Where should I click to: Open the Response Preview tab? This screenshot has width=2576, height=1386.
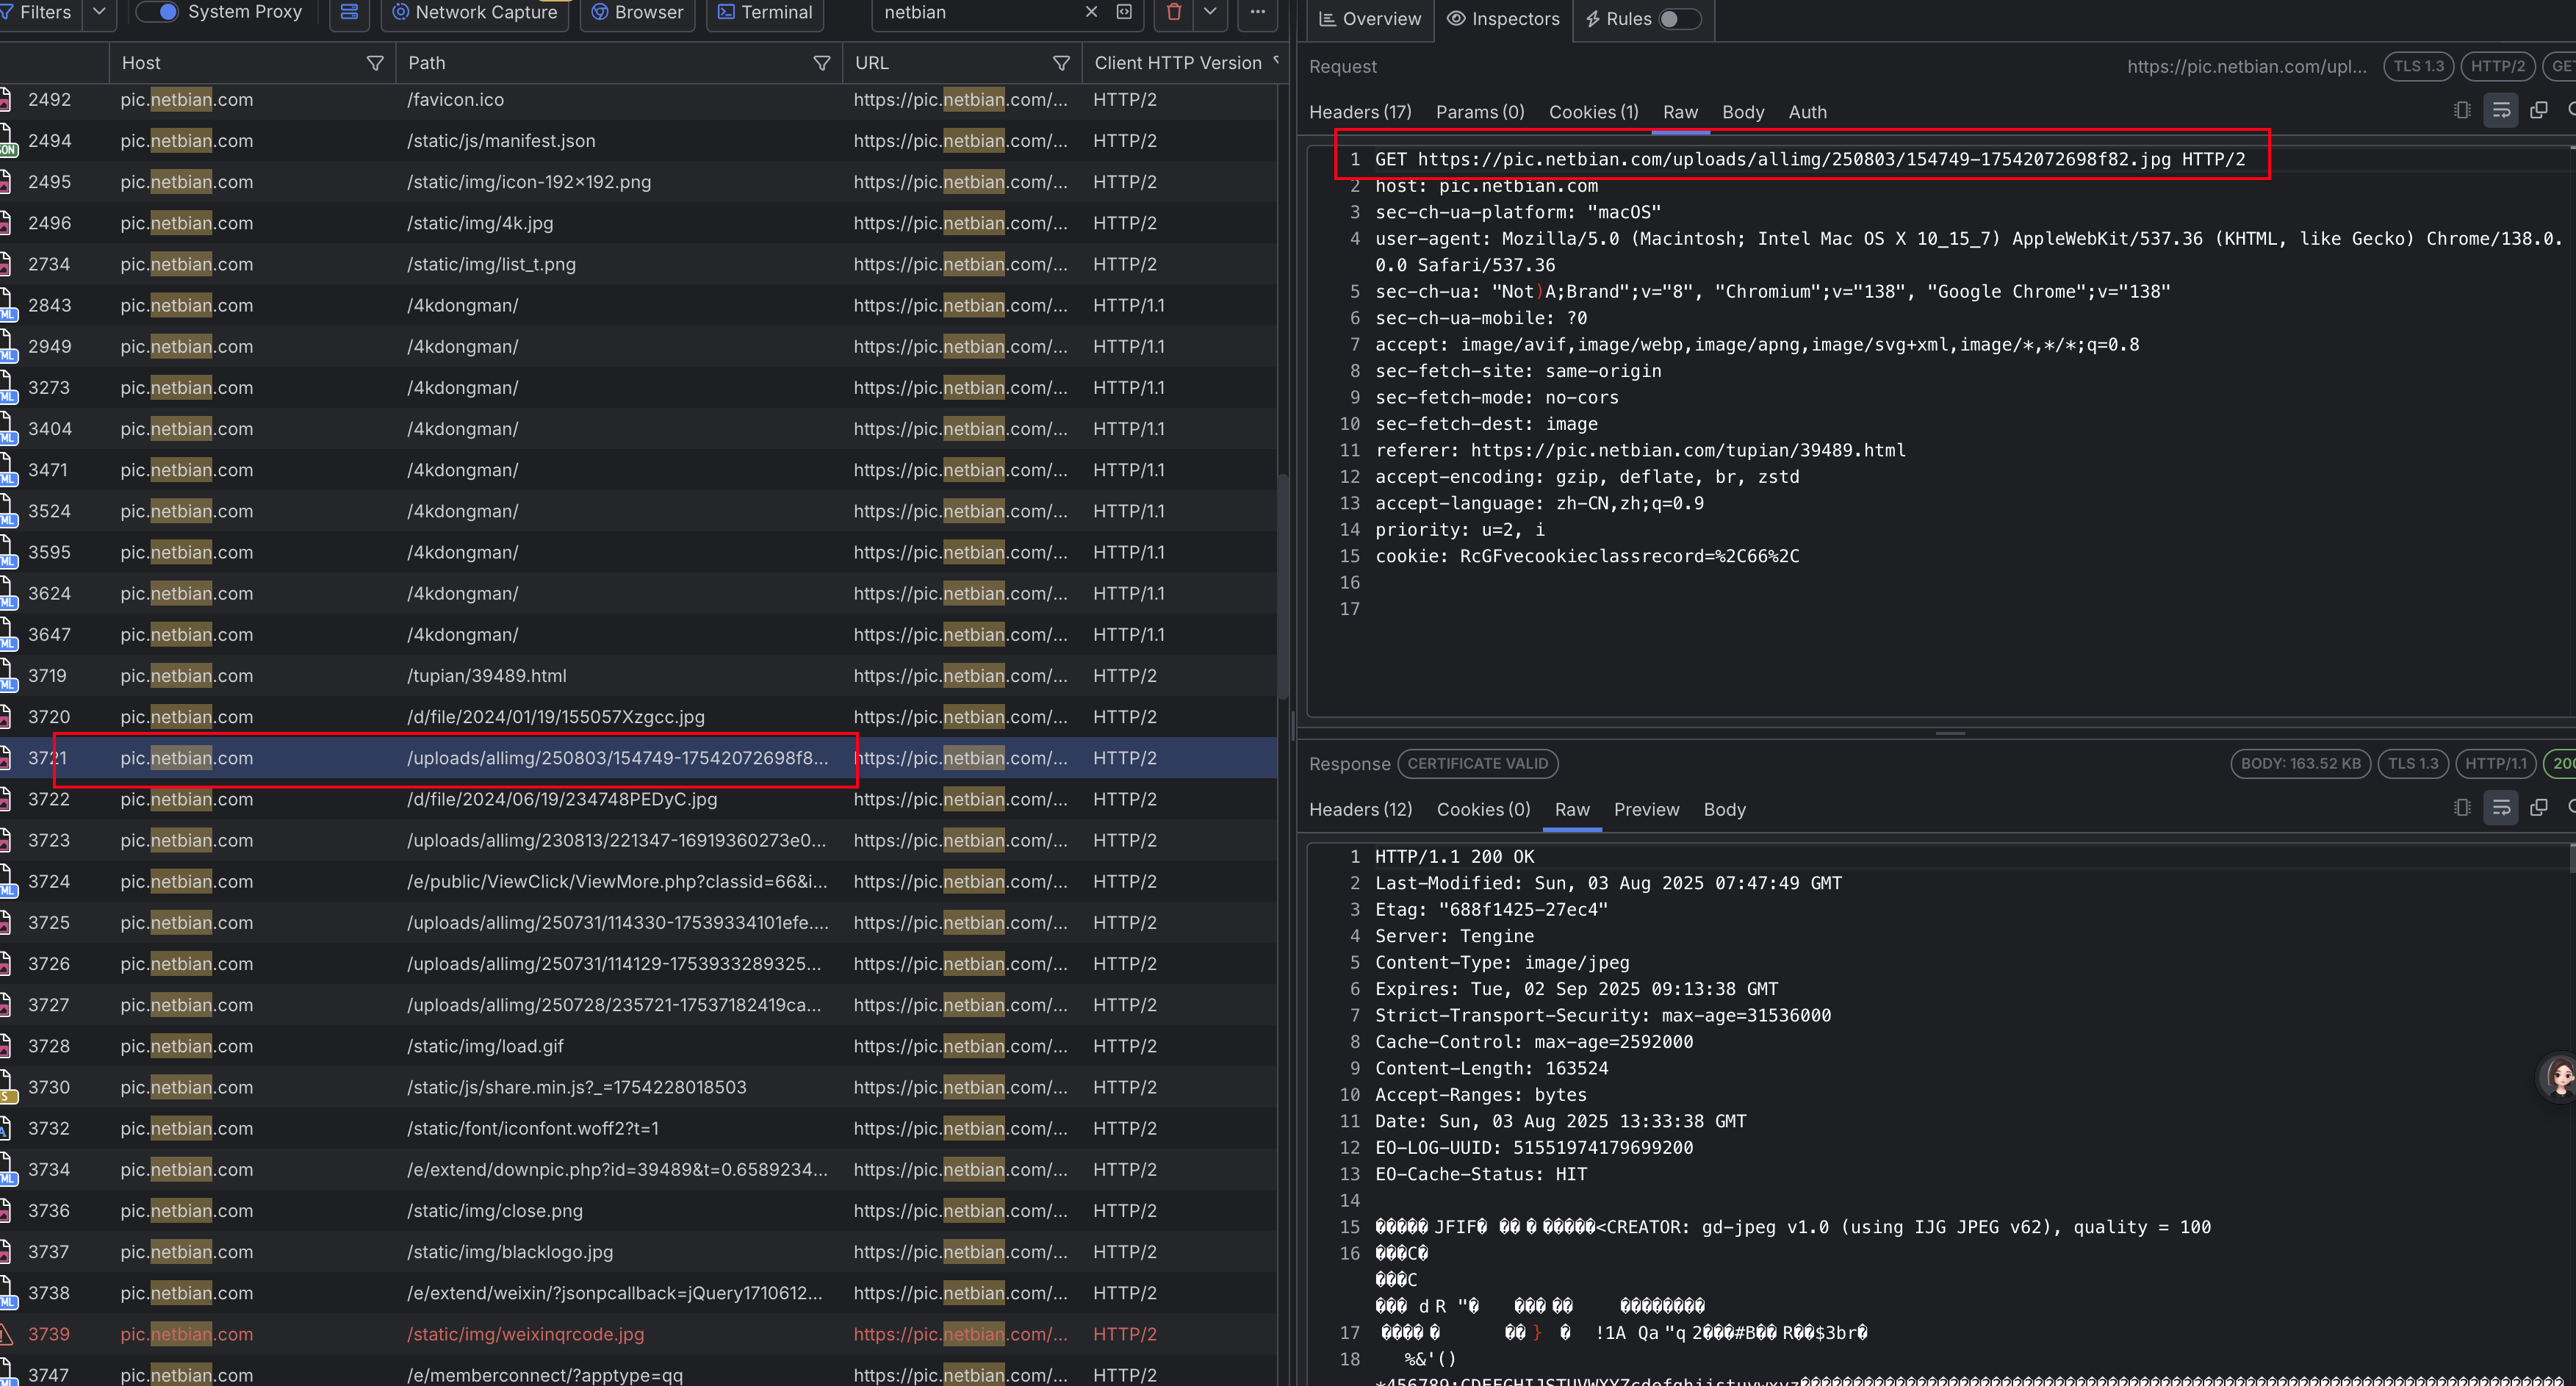tap(1646, 809)
